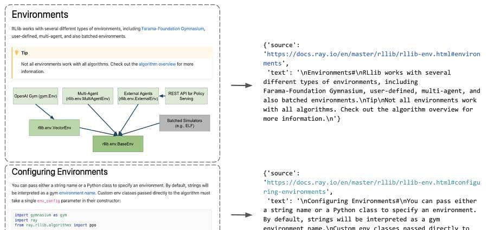This screenshot has height=230, width=488.
Task: Click the top right-pointing arrow
Action: coord(241,86)
